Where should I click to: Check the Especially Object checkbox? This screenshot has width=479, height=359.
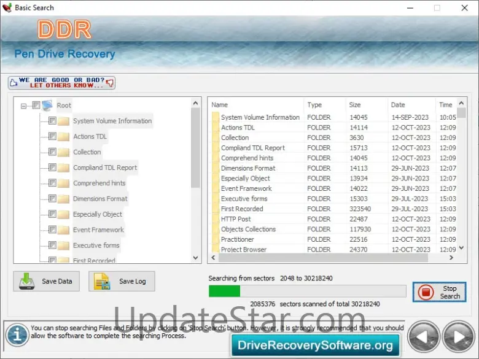[x=53, y=214]
